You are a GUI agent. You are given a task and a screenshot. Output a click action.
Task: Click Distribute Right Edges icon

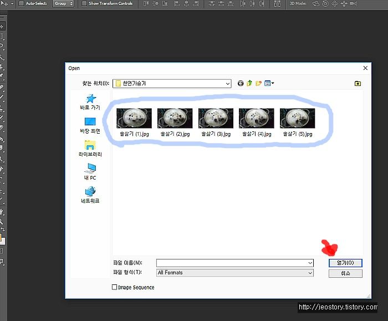262,3
